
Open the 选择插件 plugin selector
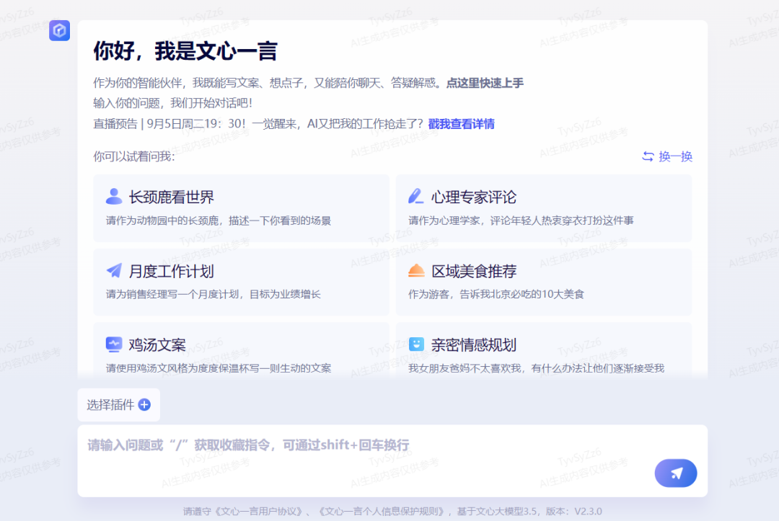[119, 405]
